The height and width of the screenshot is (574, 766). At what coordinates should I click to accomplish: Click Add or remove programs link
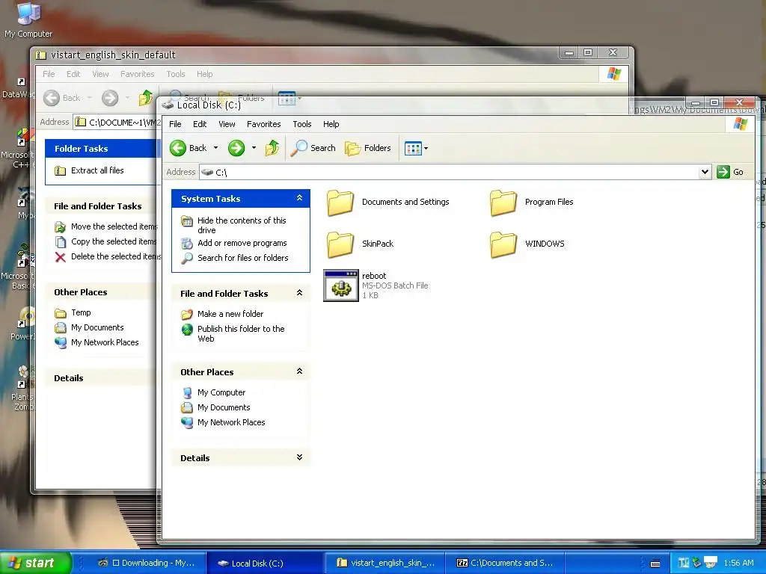tap(242, 243)
